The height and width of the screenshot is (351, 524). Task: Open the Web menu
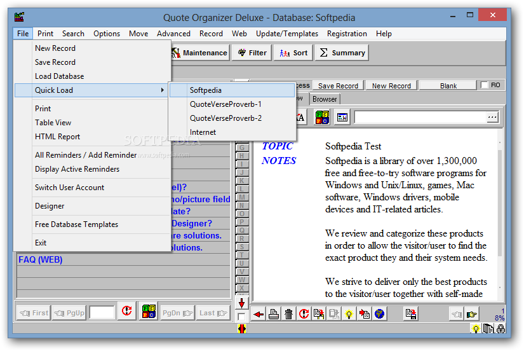[239, 34]
